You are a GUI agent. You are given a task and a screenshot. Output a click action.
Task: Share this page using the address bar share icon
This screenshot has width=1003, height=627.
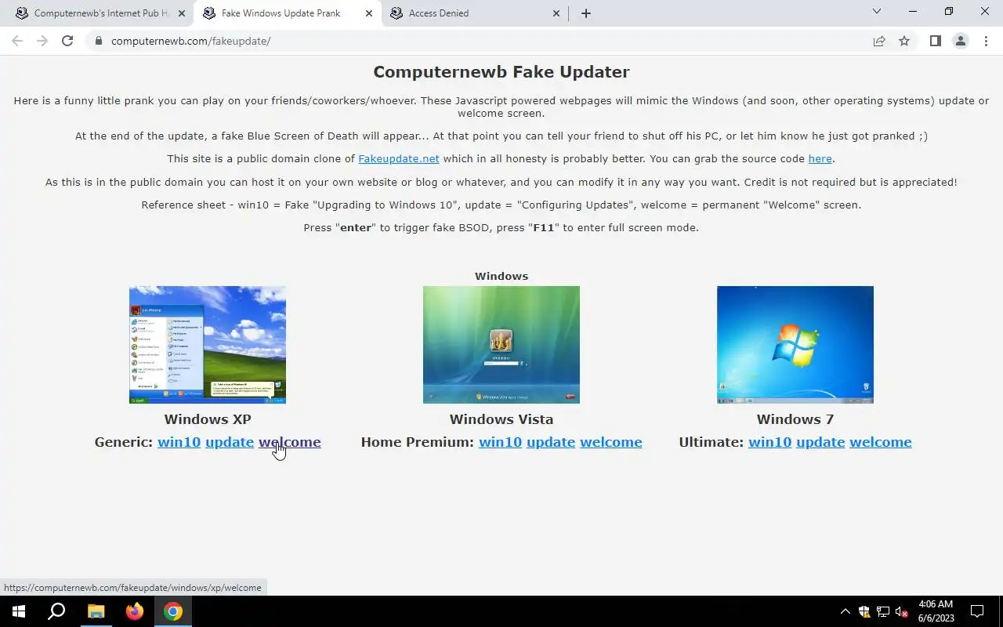[879, 41]
